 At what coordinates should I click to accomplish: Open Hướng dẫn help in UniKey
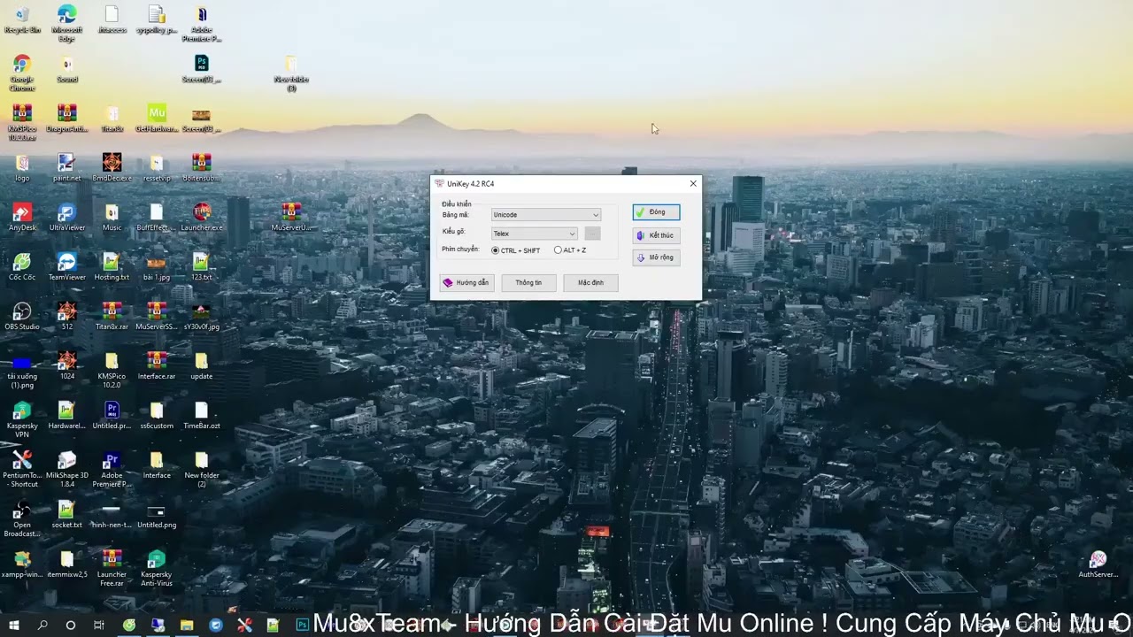point(466,282)
